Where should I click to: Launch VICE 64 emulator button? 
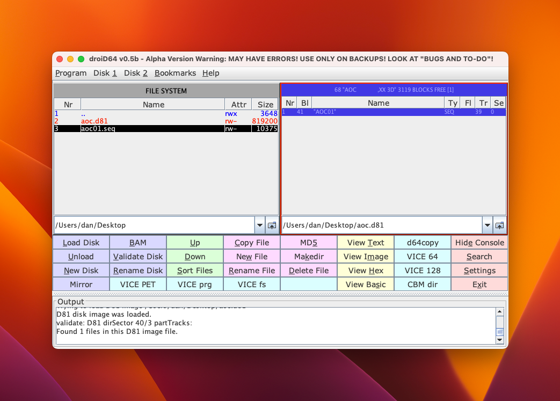422,257
